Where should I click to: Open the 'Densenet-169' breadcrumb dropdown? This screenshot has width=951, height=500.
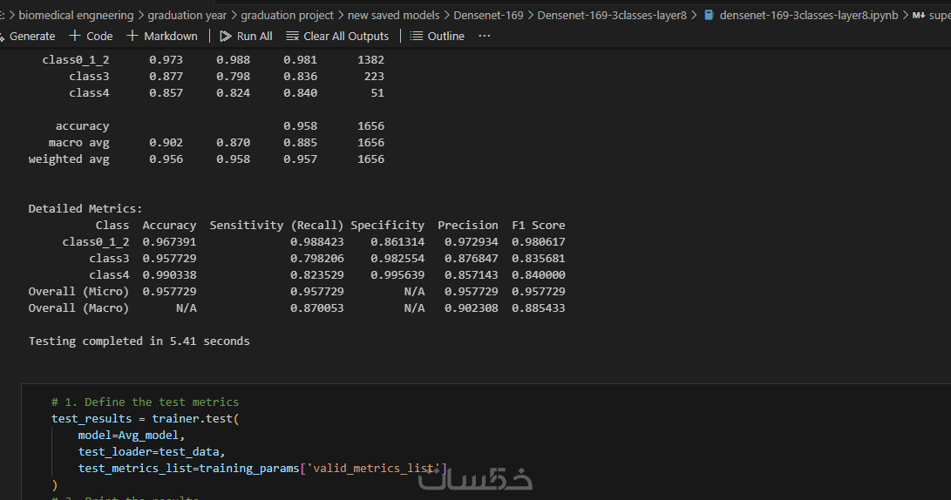pyautogui.click(x=488, y=16)
